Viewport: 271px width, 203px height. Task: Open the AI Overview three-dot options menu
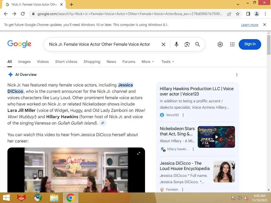click(x=237, y=75)
